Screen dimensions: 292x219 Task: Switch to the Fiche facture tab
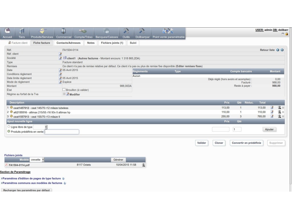coord(42,43)
